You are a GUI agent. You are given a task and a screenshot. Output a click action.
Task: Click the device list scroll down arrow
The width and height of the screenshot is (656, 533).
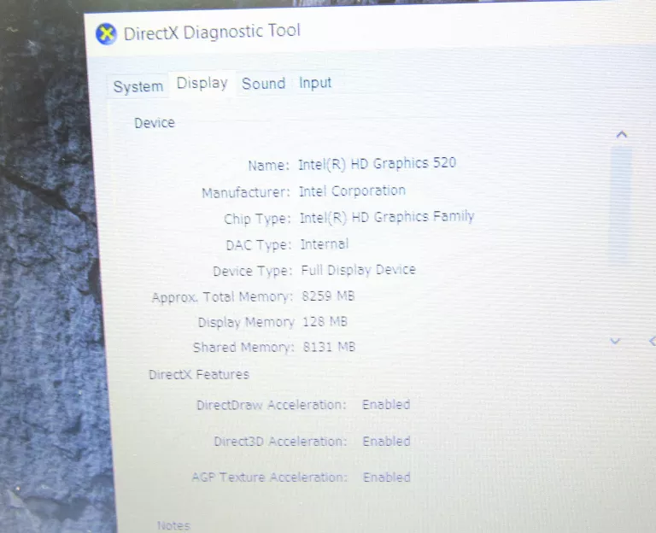point(615,341)
